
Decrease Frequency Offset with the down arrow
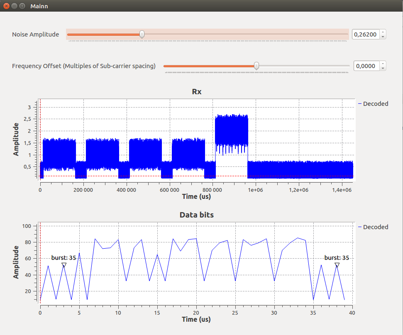click(x=383, y=68)
